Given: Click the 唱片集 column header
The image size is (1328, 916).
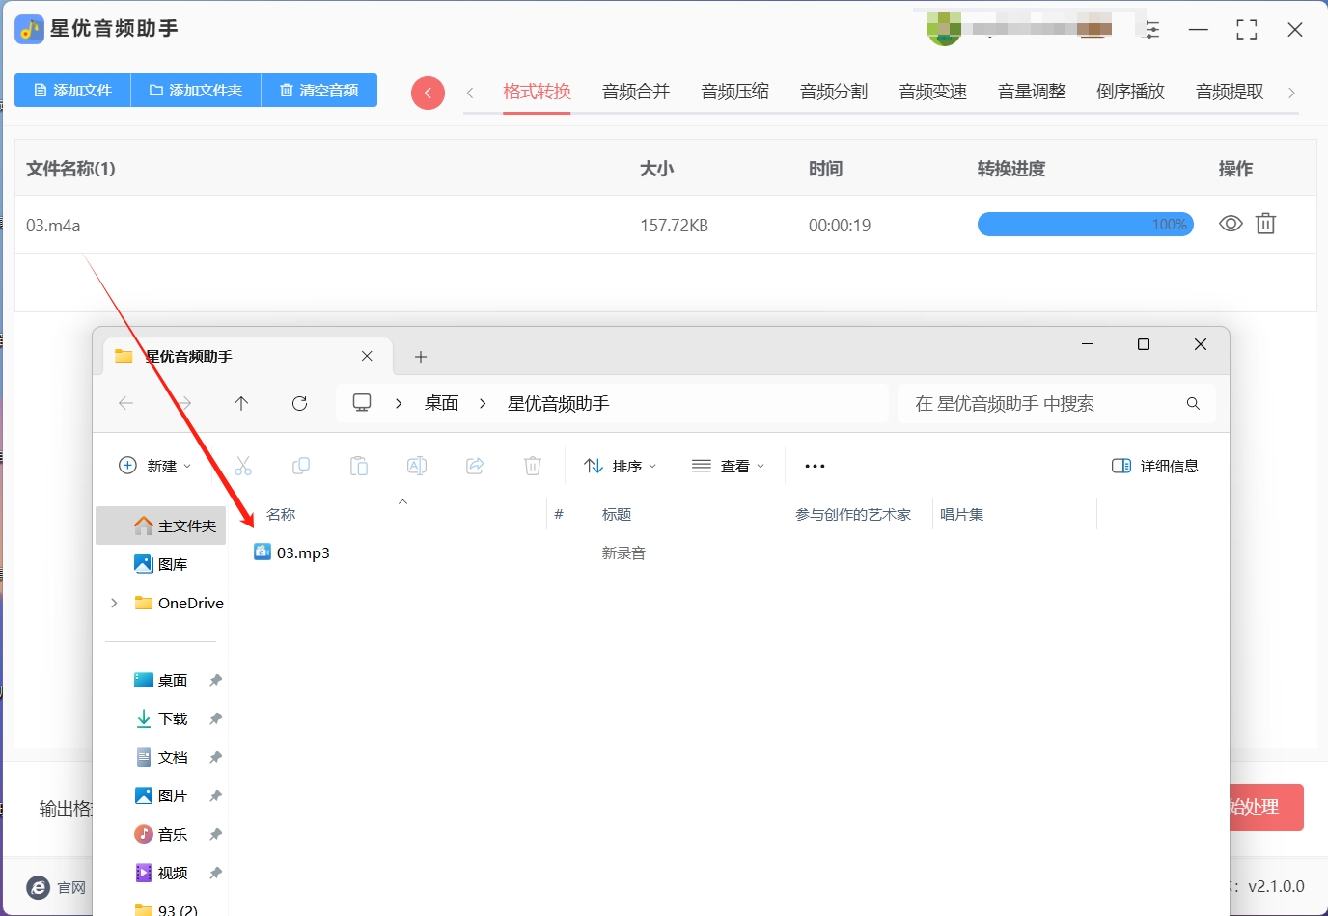Looking at the screenshot, I should 962,515.
